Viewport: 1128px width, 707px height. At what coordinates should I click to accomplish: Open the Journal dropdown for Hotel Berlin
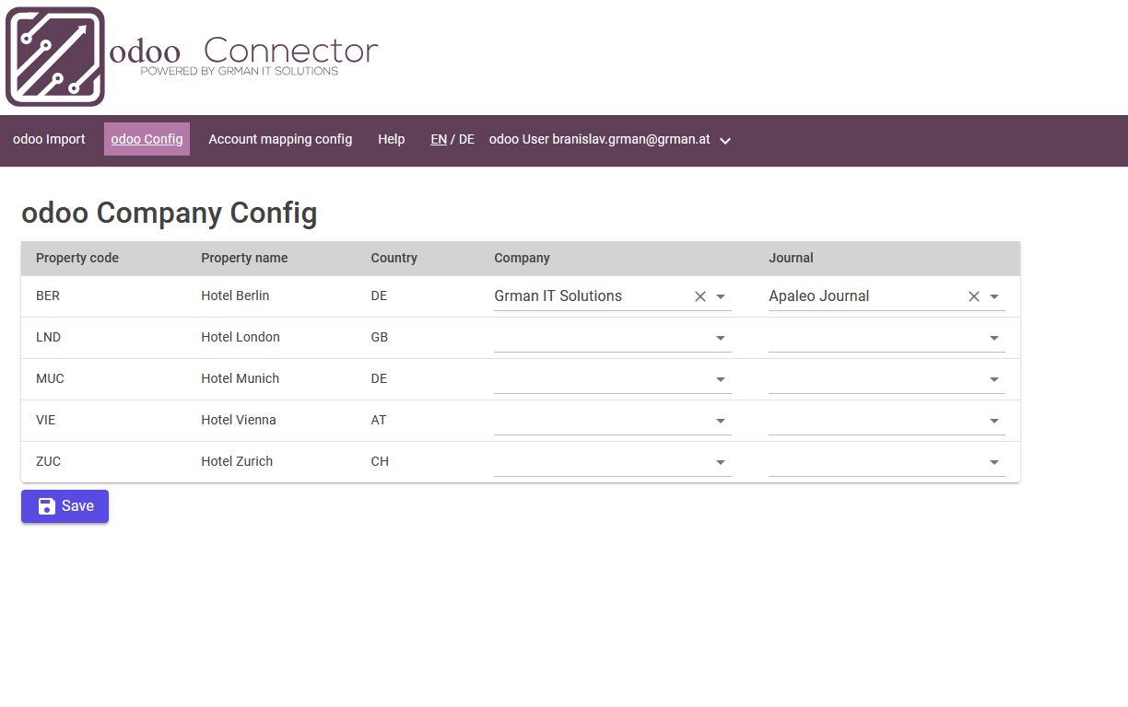pyautogui.click(x=993, y=296)
